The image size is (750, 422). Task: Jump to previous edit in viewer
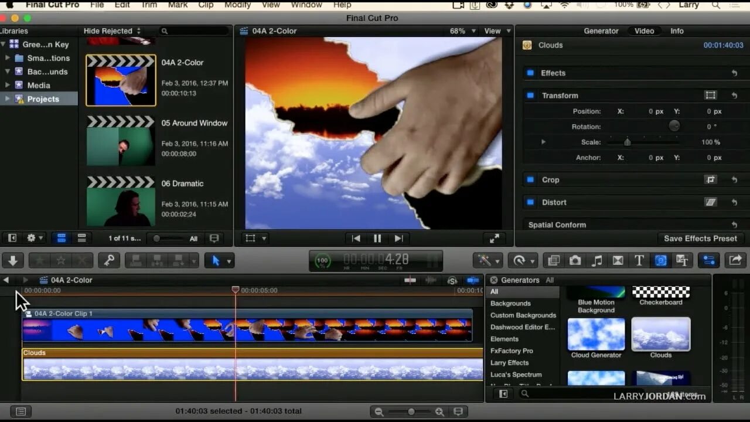[356, 239]
